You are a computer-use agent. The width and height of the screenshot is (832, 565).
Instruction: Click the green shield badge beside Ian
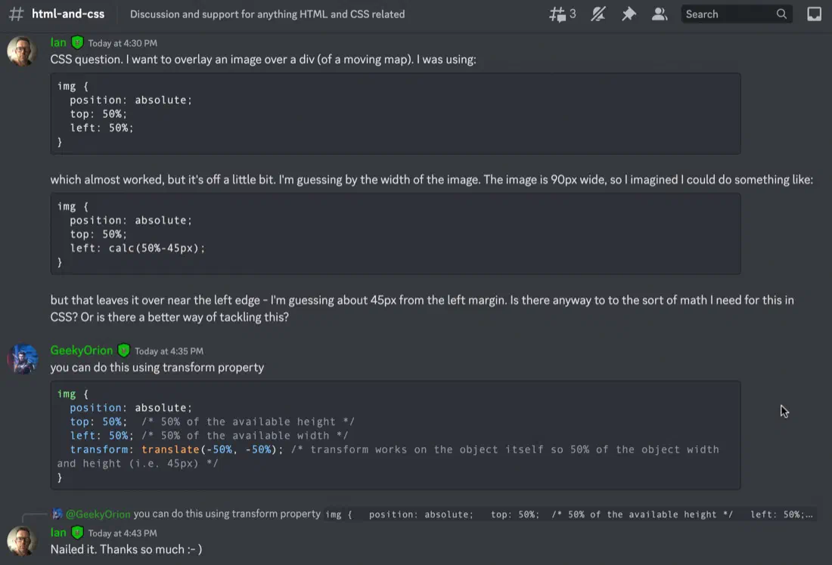77,42
